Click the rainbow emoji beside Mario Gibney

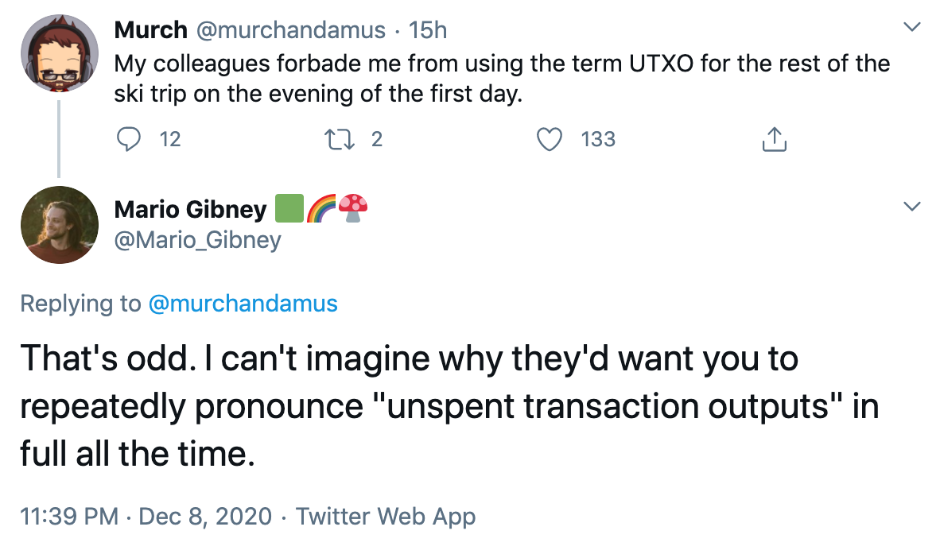pos(320,209)
